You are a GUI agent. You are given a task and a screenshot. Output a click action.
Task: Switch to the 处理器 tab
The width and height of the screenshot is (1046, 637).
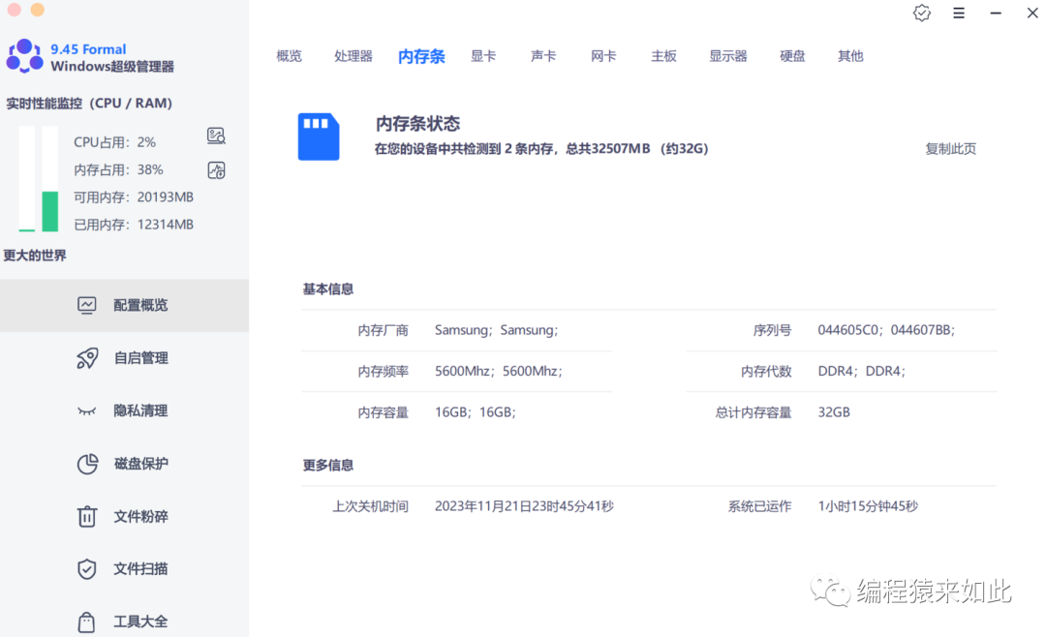point(353,56)
